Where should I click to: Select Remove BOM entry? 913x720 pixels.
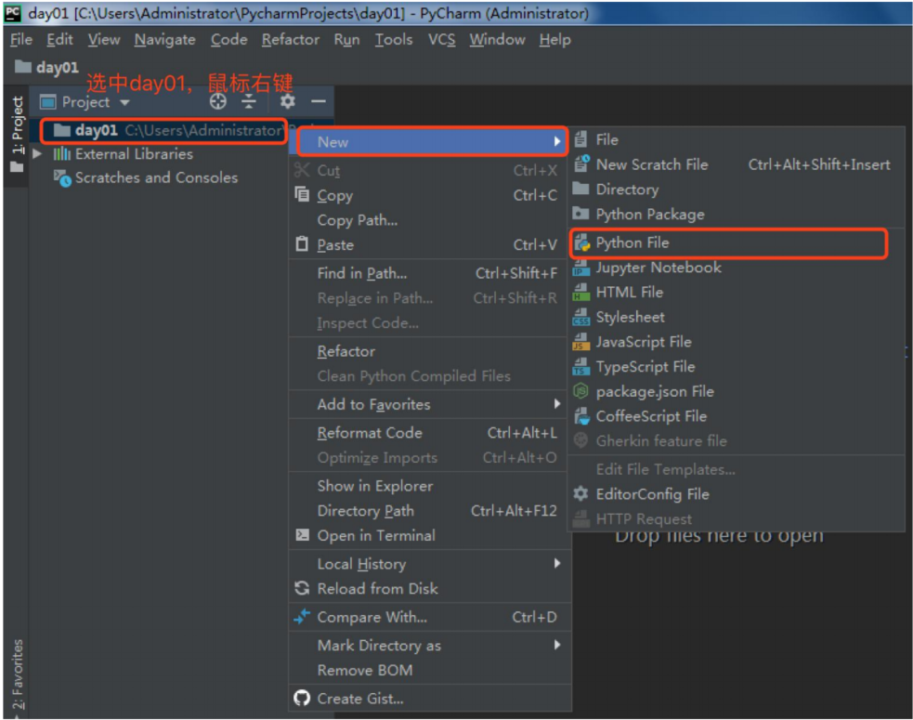[430, 671]
